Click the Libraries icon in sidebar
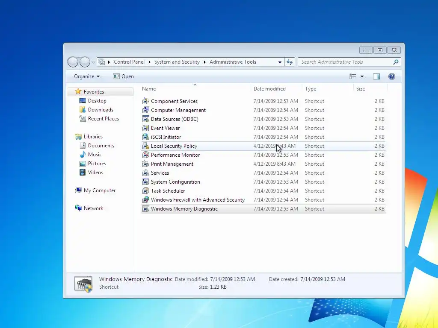 click(x=78, y=136)
